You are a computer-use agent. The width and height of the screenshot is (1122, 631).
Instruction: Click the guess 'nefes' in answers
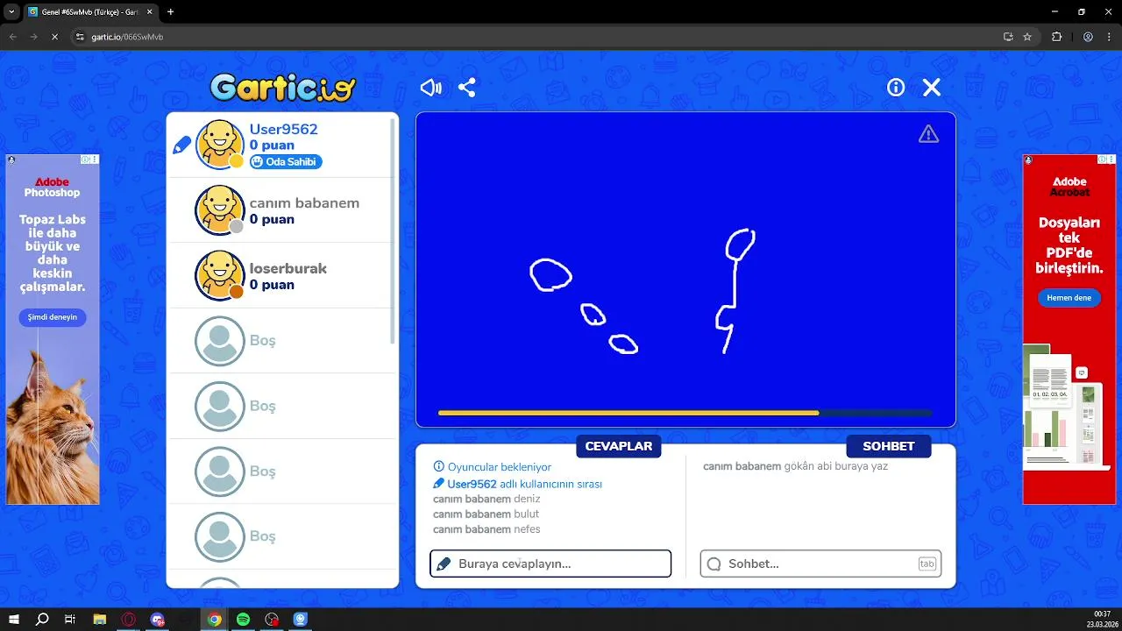(527, 529)
